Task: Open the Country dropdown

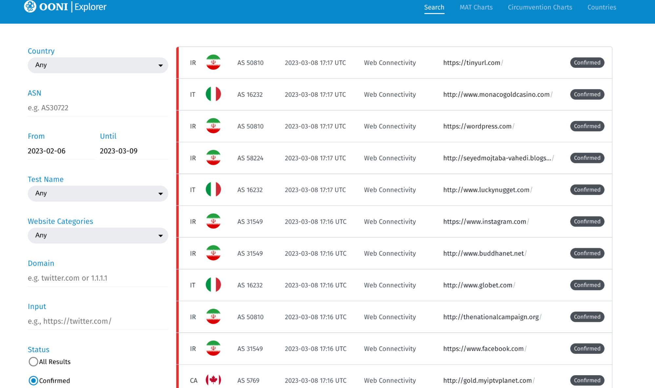Action: tap(98, 65)
